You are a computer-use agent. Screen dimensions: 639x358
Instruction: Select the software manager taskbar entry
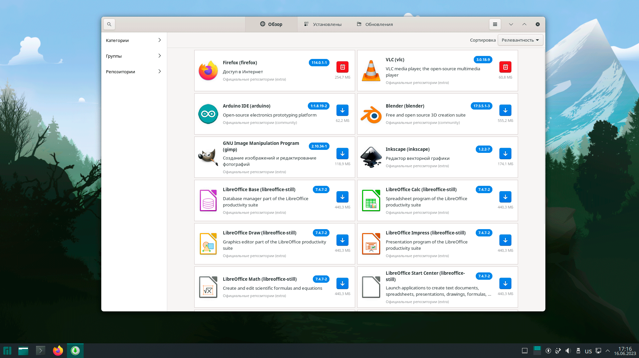[x=75, y=351]
